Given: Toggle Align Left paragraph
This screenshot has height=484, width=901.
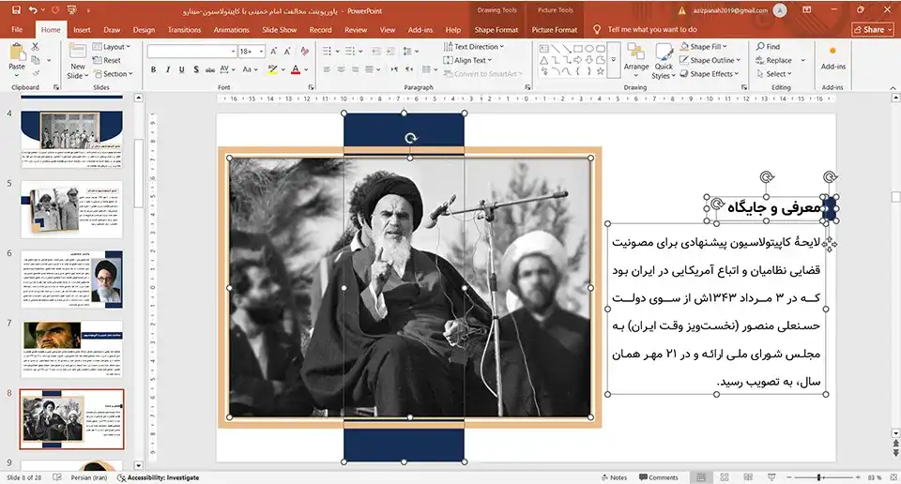Looking at the screenshot, I should (x=327, y=69).
